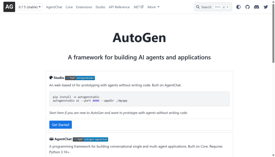275x157 pixels.
Task: Follow the .NET external link
Action: [x=138, y=7]
